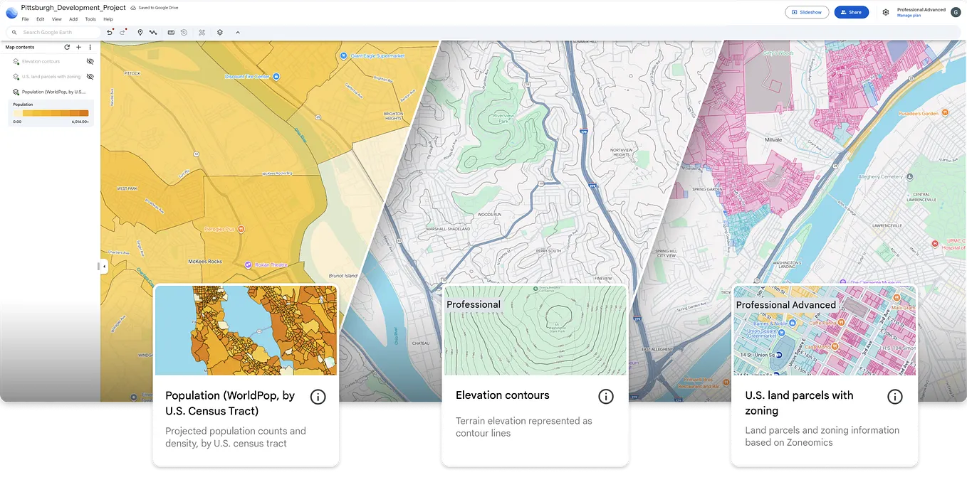
Task: Collapse the left panel using the side arrow
Action: (103, 266)
